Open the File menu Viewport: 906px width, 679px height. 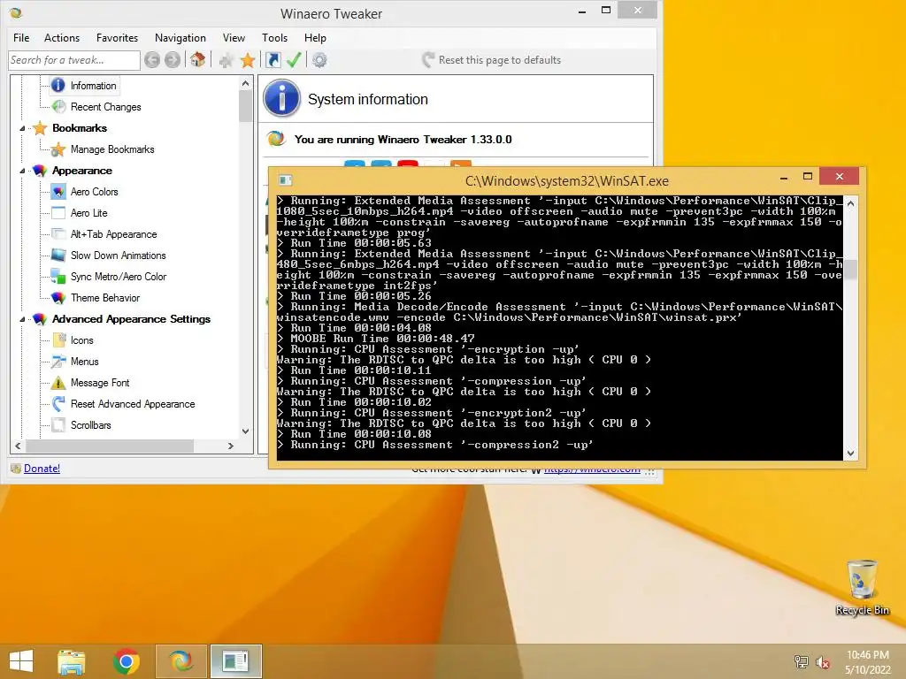pos(21,37)
